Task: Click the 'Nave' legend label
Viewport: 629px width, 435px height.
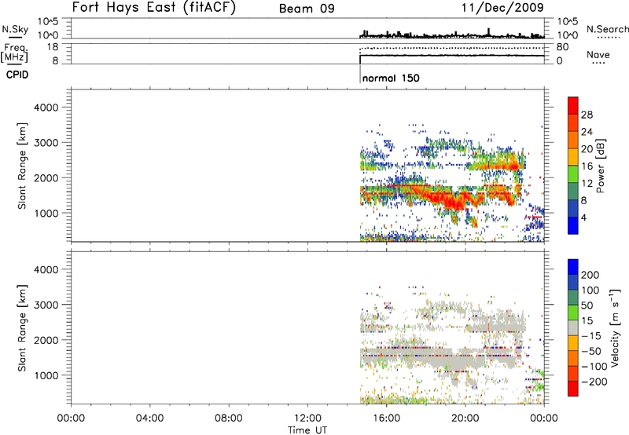Action: (x=598, y=54)
